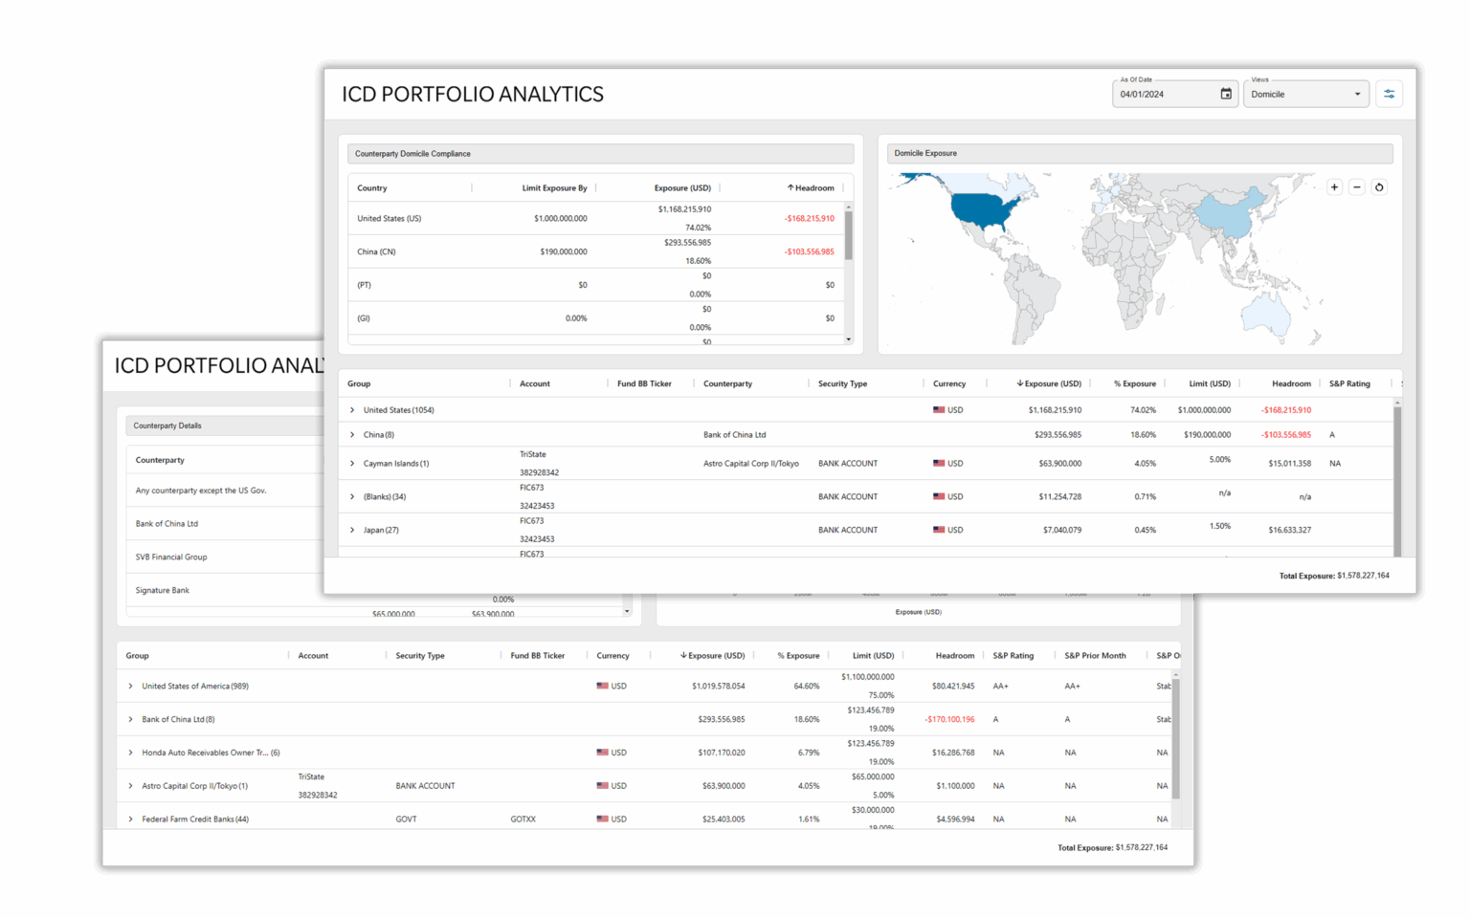Image resolution: width=1470 pixels, height=918 pixels.
Task: Expand the Cayman Islands (1) row
Action: [351, 463]
